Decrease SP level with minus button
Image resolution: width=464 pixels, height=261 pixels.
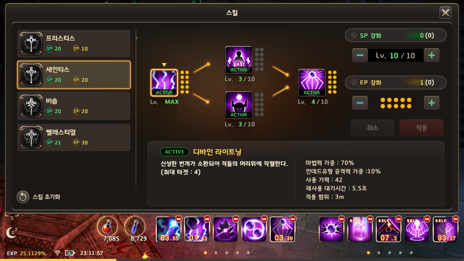point(360,55)
